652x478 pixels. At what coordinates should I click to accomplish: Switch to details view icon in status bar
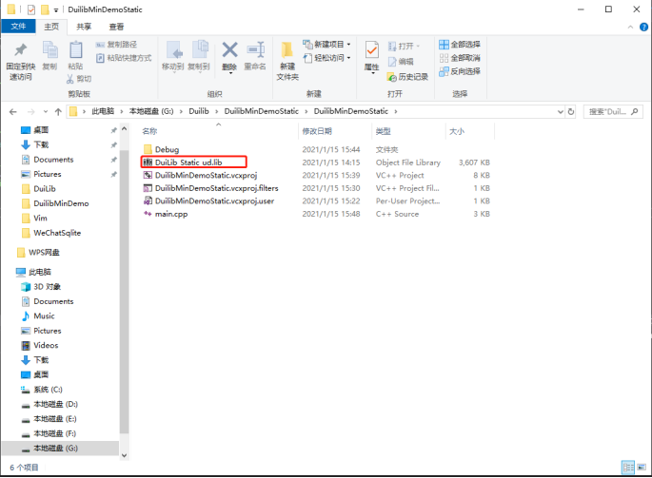[x=628, y=468]
